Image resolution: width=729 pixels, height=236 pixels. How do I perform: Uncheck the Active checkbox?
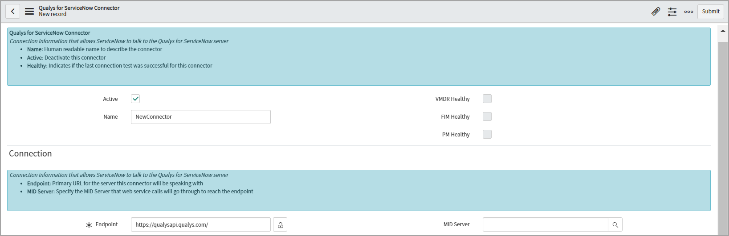(x=135, y=99)
